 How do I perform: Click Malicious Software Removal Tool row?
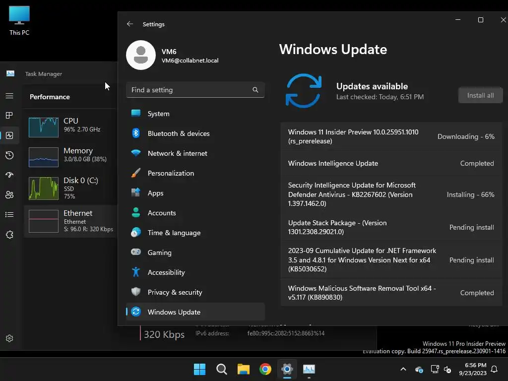[x=391, y=293]
